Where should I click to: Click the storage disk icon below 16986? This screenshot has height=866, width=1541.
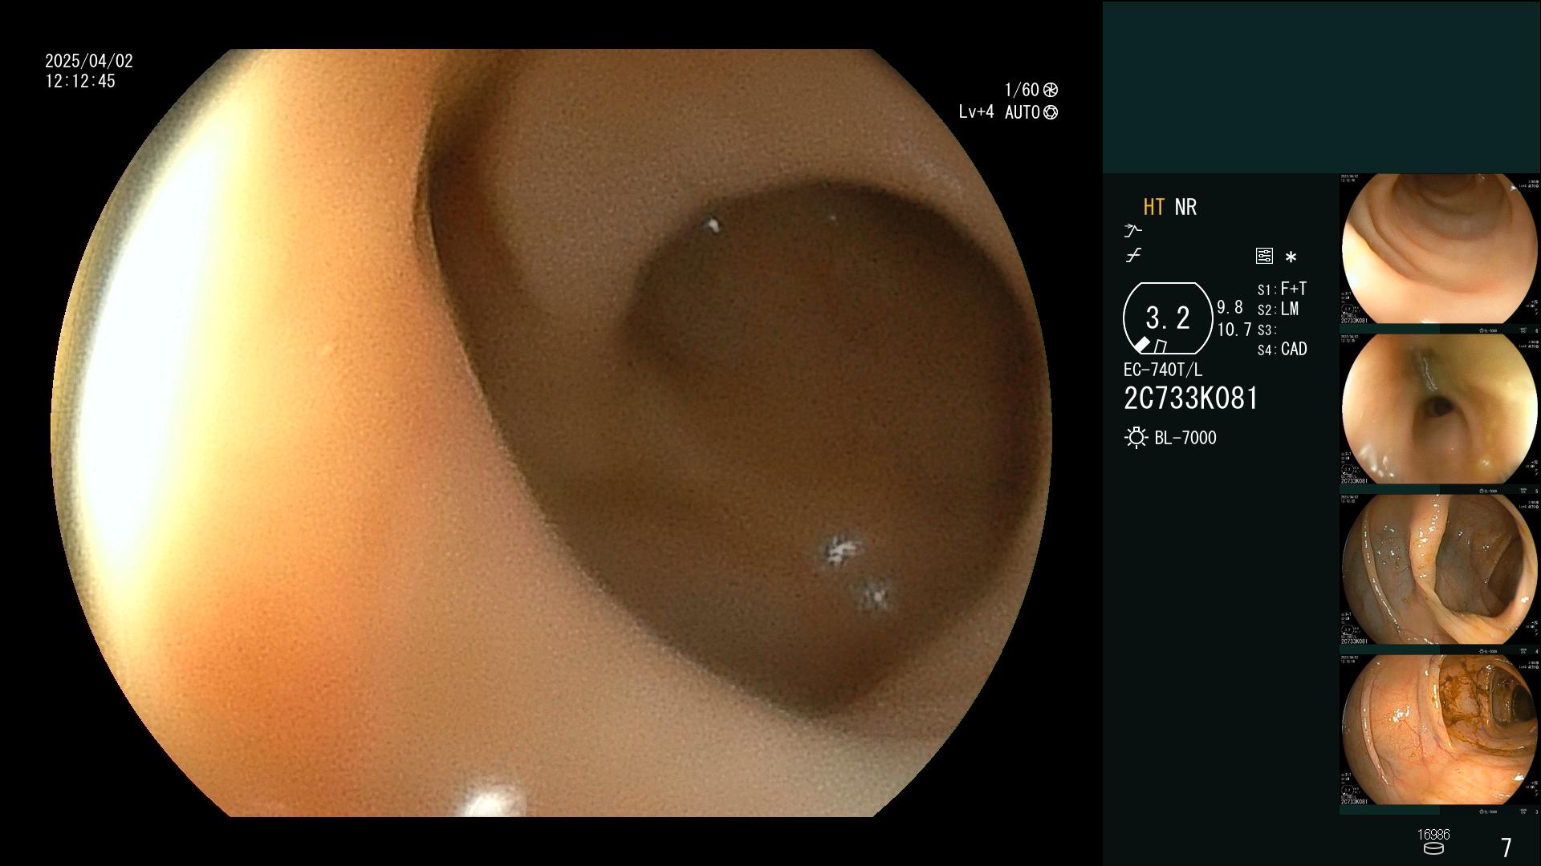1433,848
